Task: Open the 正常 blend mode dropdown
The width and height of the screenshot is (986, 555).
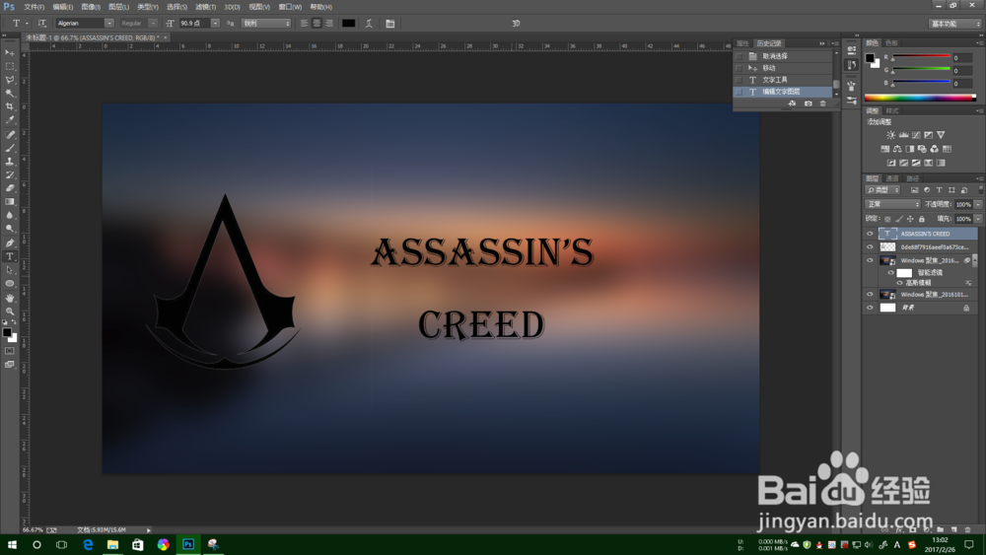Action: (892, 204)
